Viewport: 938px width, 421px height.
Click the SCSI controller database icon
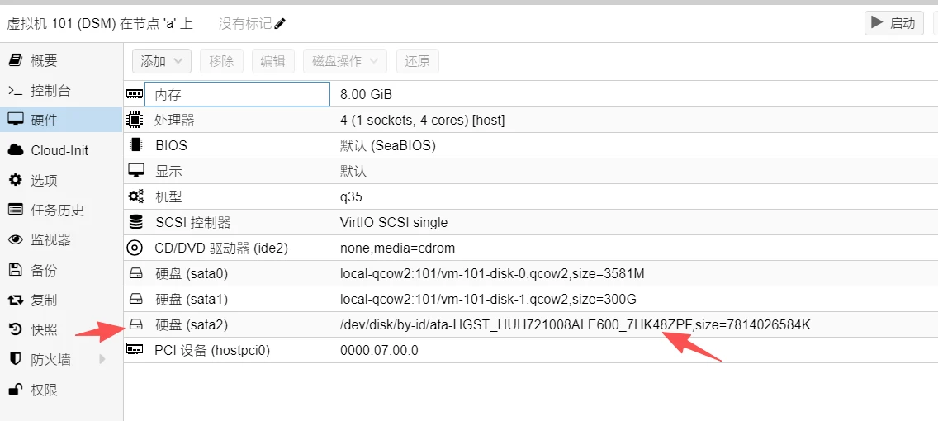pyautogui.click(x=135, y=222)
